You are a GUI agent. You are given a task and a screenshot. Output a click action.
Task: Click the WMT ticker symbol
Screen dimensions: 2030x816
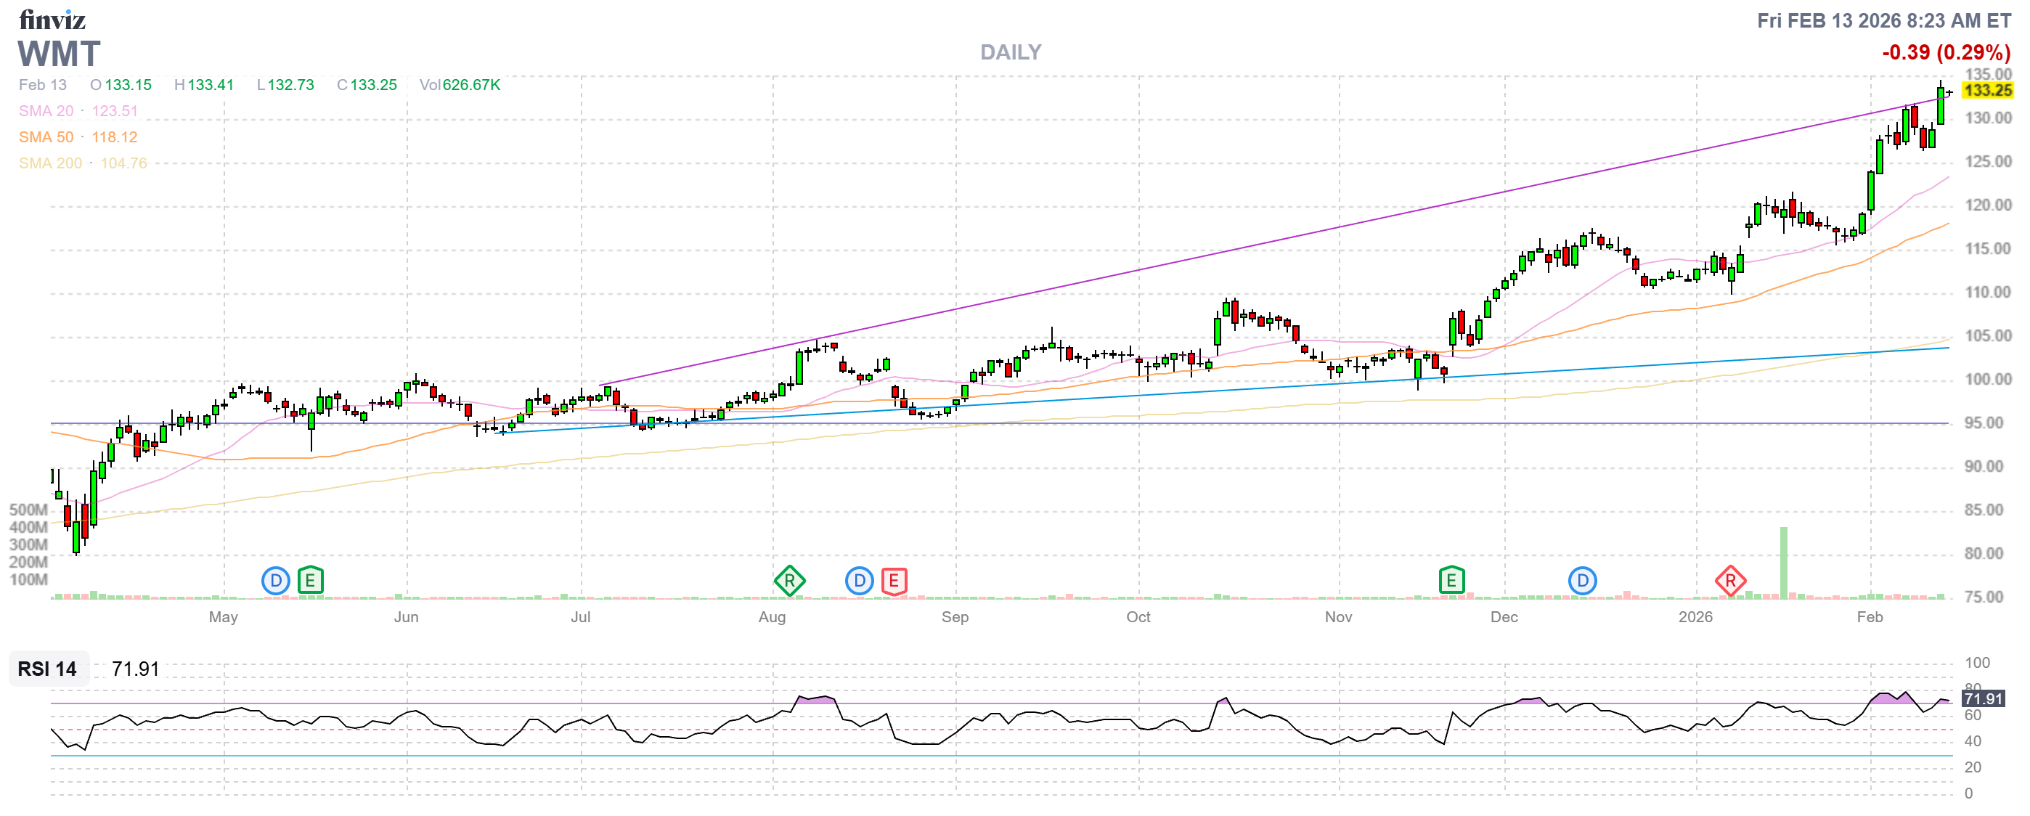59,54
